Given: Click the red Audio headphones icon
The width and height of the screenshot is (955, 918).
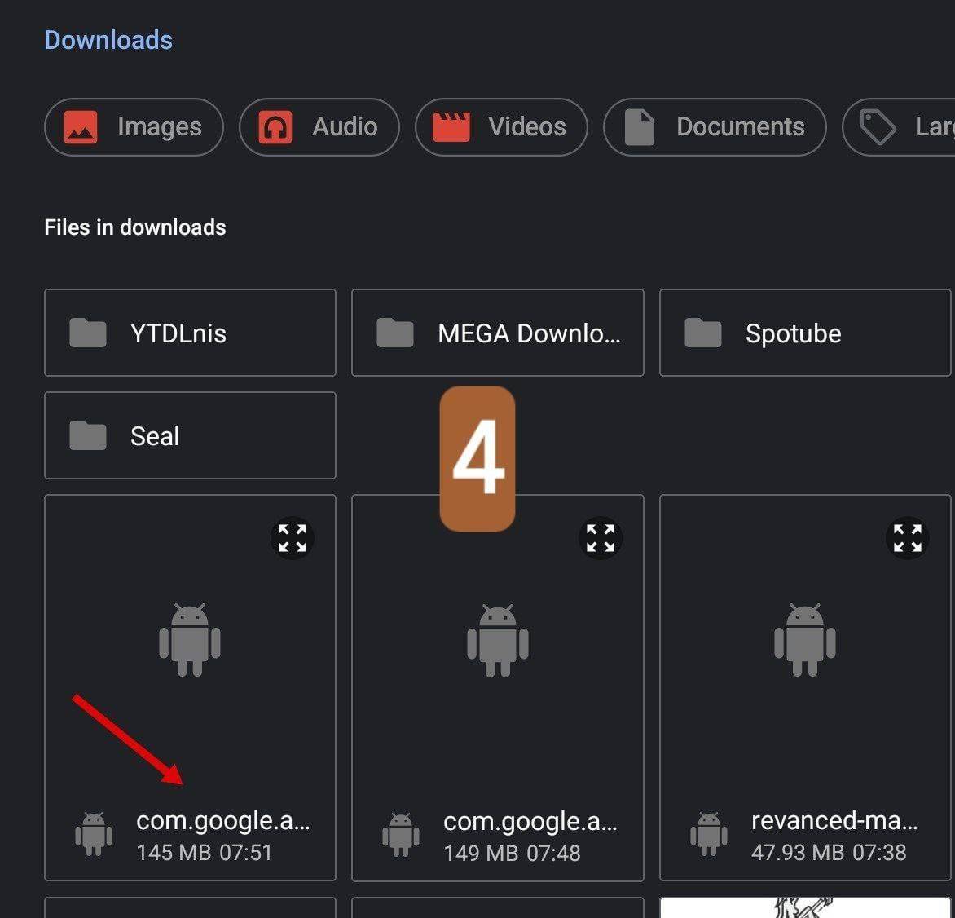Looking at the screenshot, I should coord(275,127).
